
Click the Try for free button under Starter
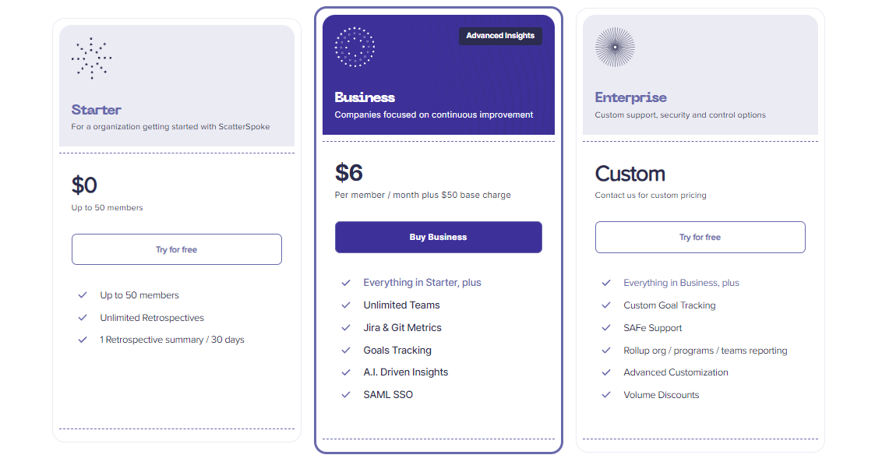pos(177,249)
